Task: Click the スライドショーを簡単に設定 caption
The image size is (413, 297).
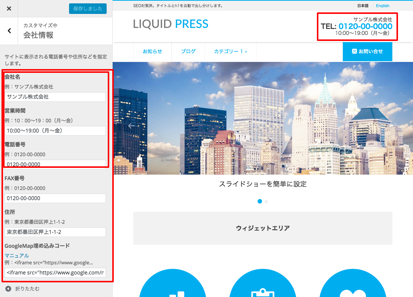Action: 263,184
